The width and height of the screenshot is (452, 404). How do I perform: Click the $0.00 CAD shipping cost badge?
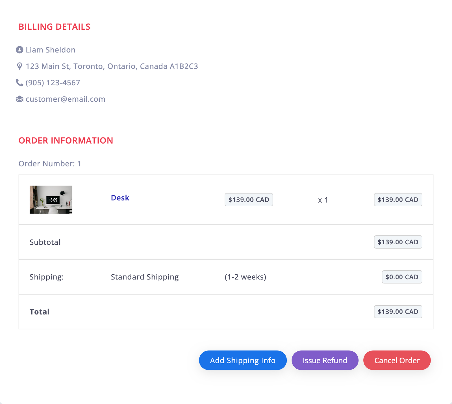(x=402, y=277)
